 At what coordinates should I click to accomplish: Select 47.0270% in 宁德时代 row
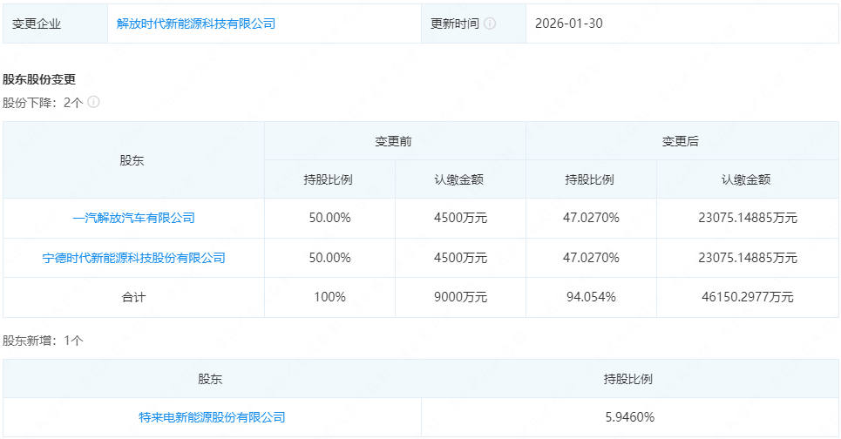coord(591,258)
